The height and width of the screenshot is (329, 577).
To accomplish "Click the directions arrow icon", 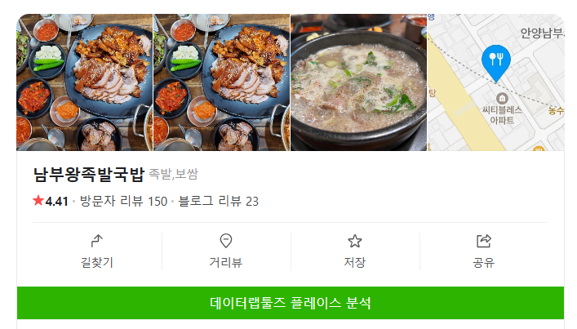I will (97, 241).
